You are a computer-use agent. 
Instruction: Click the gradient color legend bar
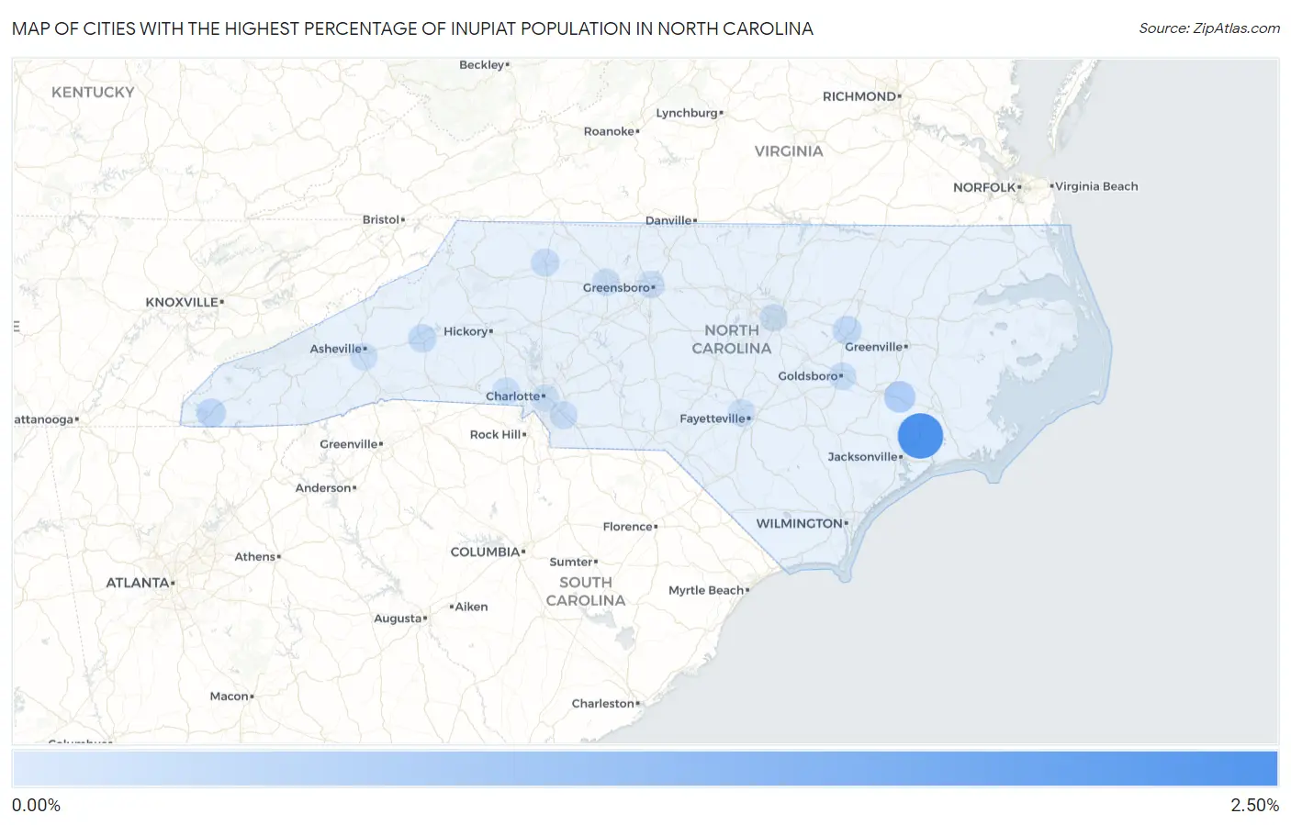tap(645, 769)
